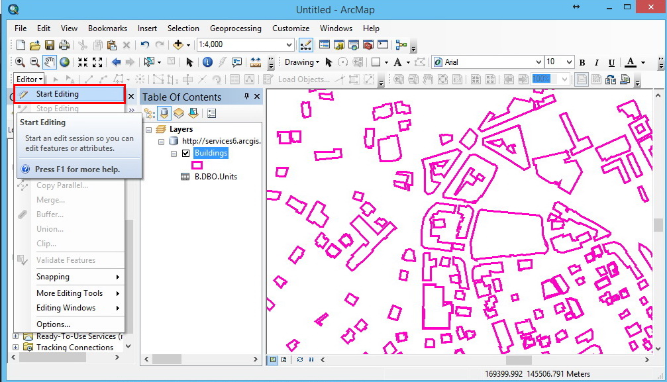
Task: Click the Buildings magenta symbol swatch
Action: pos(197,165)
